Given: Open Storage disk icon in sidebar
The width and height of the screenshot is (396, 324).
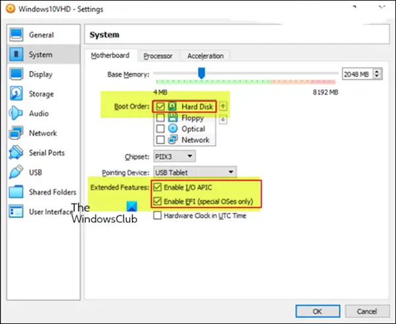Looking at the screenshot, I should [16, 94].
